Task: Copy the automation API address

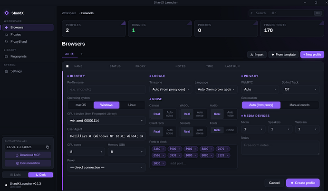Action: pyautogui.click(x=48, y=147)
